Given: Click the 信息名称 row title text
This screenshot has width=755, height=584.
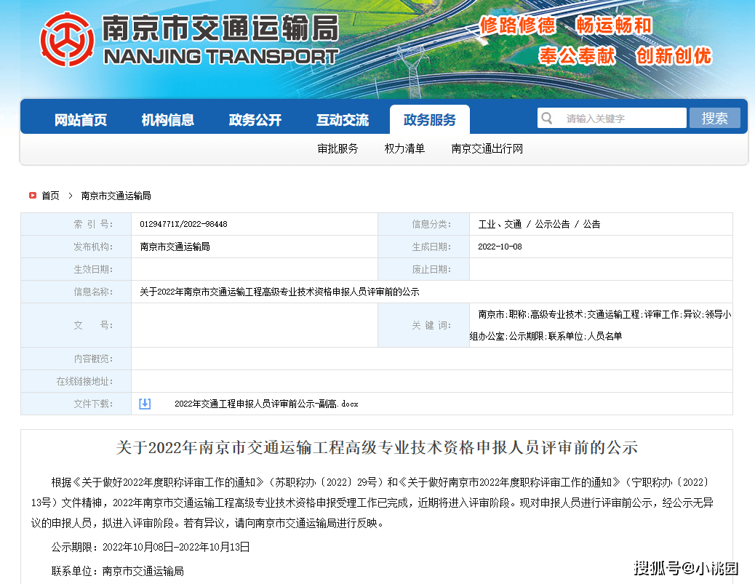Looking at the screenshot, I should [279, 292].
